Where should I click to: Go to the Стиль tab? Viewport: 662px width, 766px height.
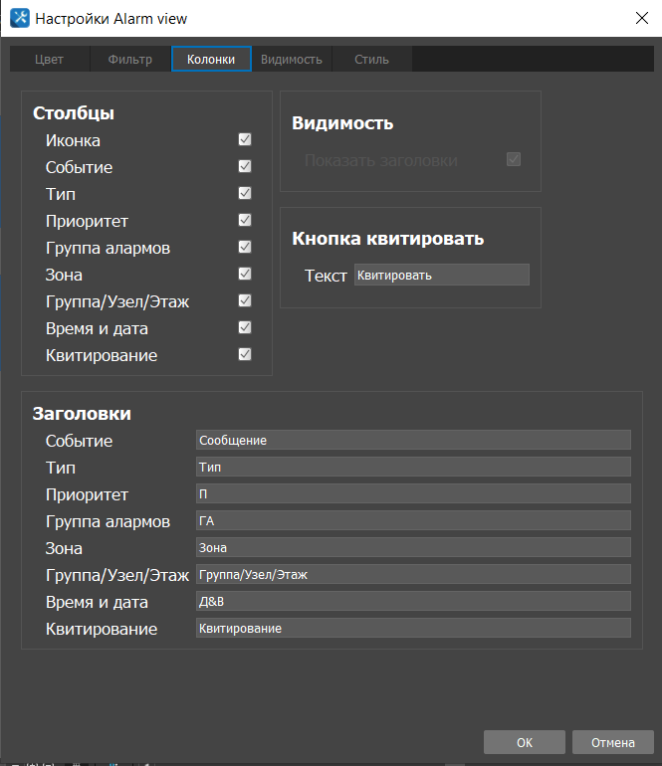(372, 60)
